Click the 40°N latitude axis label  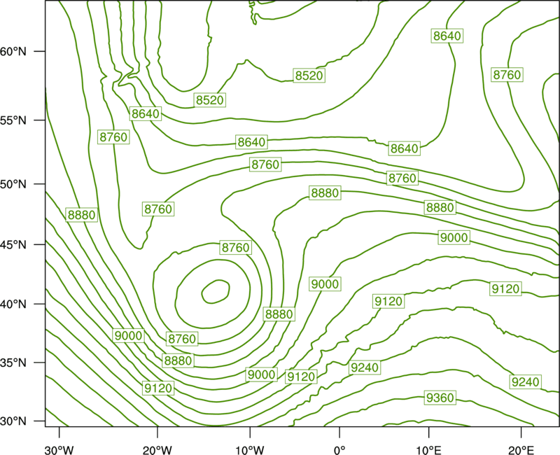tap(13, 304)
